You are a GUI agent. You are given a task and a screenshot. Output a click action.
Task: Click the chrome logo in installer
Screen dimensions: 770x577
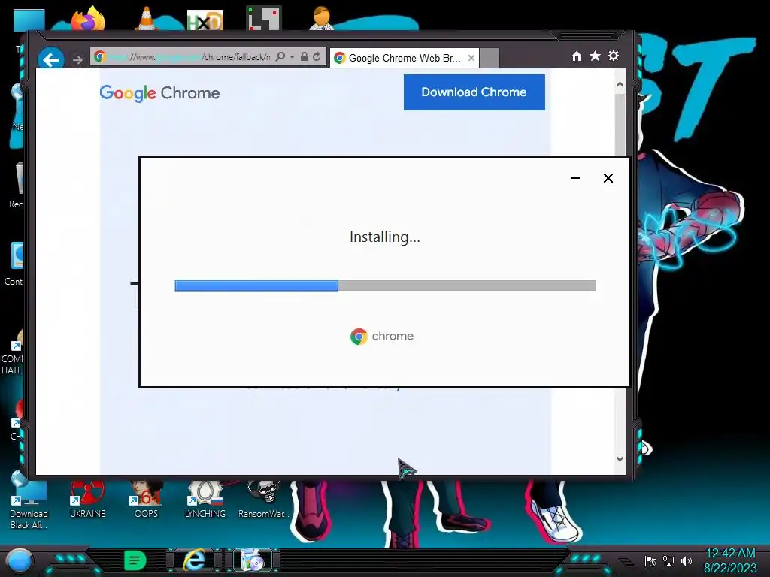coord(382,336)
